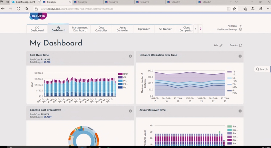Click the Search button on right edge
Viewport: 271px width, 148px height.
pos(262,69)
